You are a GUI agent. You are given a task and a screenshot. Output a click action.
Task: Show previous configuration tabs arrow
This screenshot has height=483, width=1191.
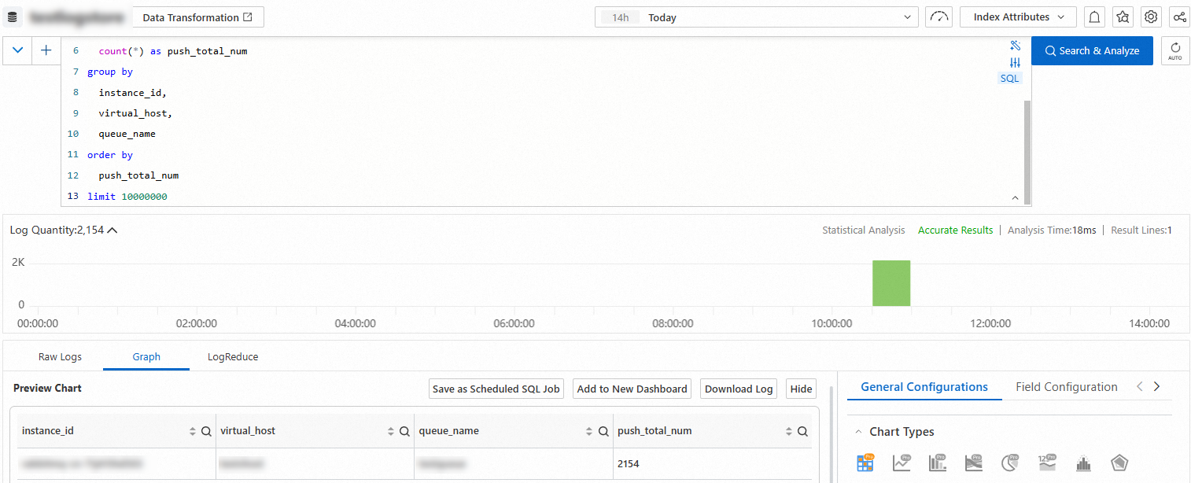pyautogui.click(x=1140, y=386)
